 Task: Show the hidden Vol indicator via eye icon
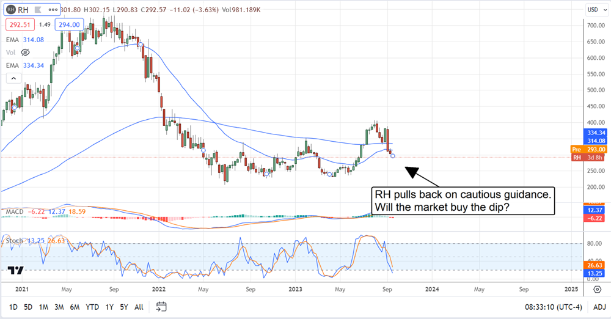coord(25,53)
